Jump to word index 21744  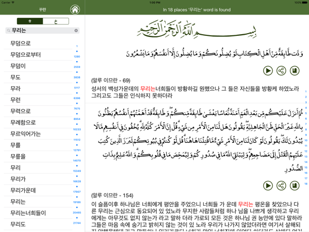point(77,223)
